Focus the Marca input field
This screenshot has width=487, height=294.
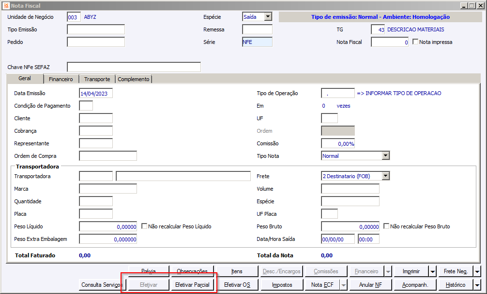click(x=108, y=189)
